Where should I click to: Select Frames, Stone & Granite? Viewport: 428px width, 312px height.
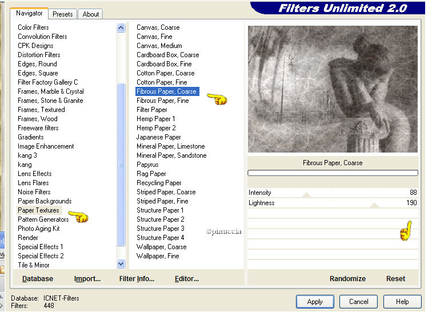[x=50, y=101]
